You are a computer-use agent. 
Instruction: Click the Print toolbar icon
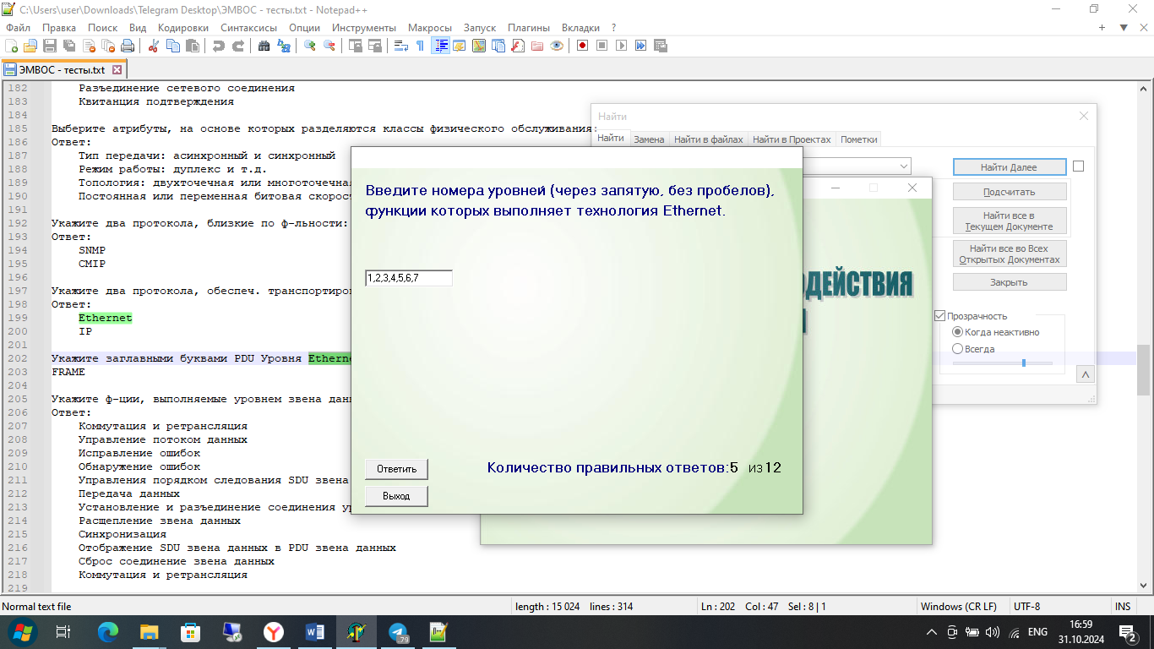(128, 46)
